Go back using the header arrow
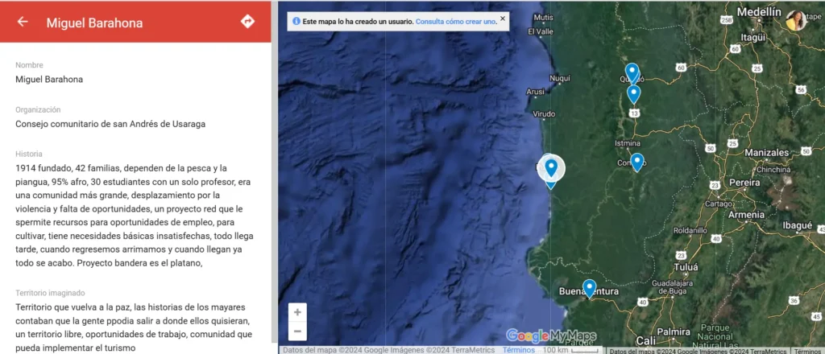 pos(23,22)
